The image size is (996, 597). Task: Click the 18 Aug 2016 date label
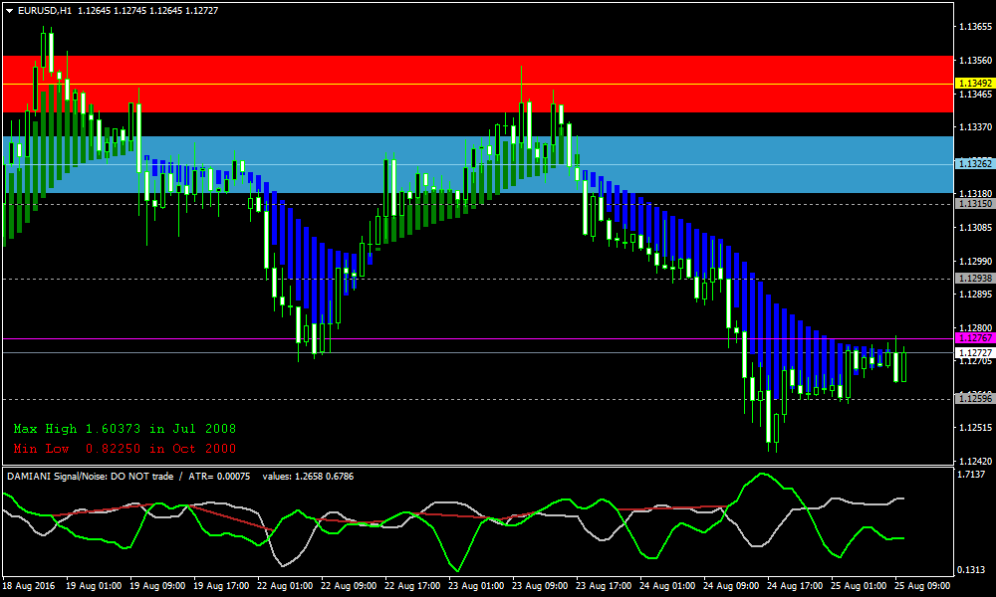coord(30,587)
